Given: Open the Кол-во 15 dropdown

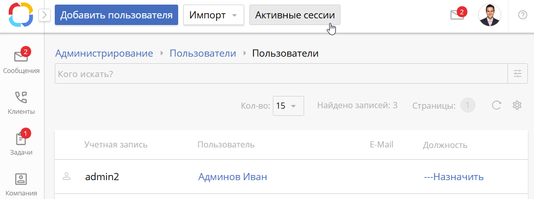Looking at the screenshot, I should pos(288,106).
